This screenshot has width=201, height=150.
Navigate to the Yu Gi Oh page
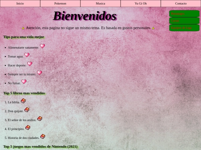pyautogui.click(x=141, y=3)
